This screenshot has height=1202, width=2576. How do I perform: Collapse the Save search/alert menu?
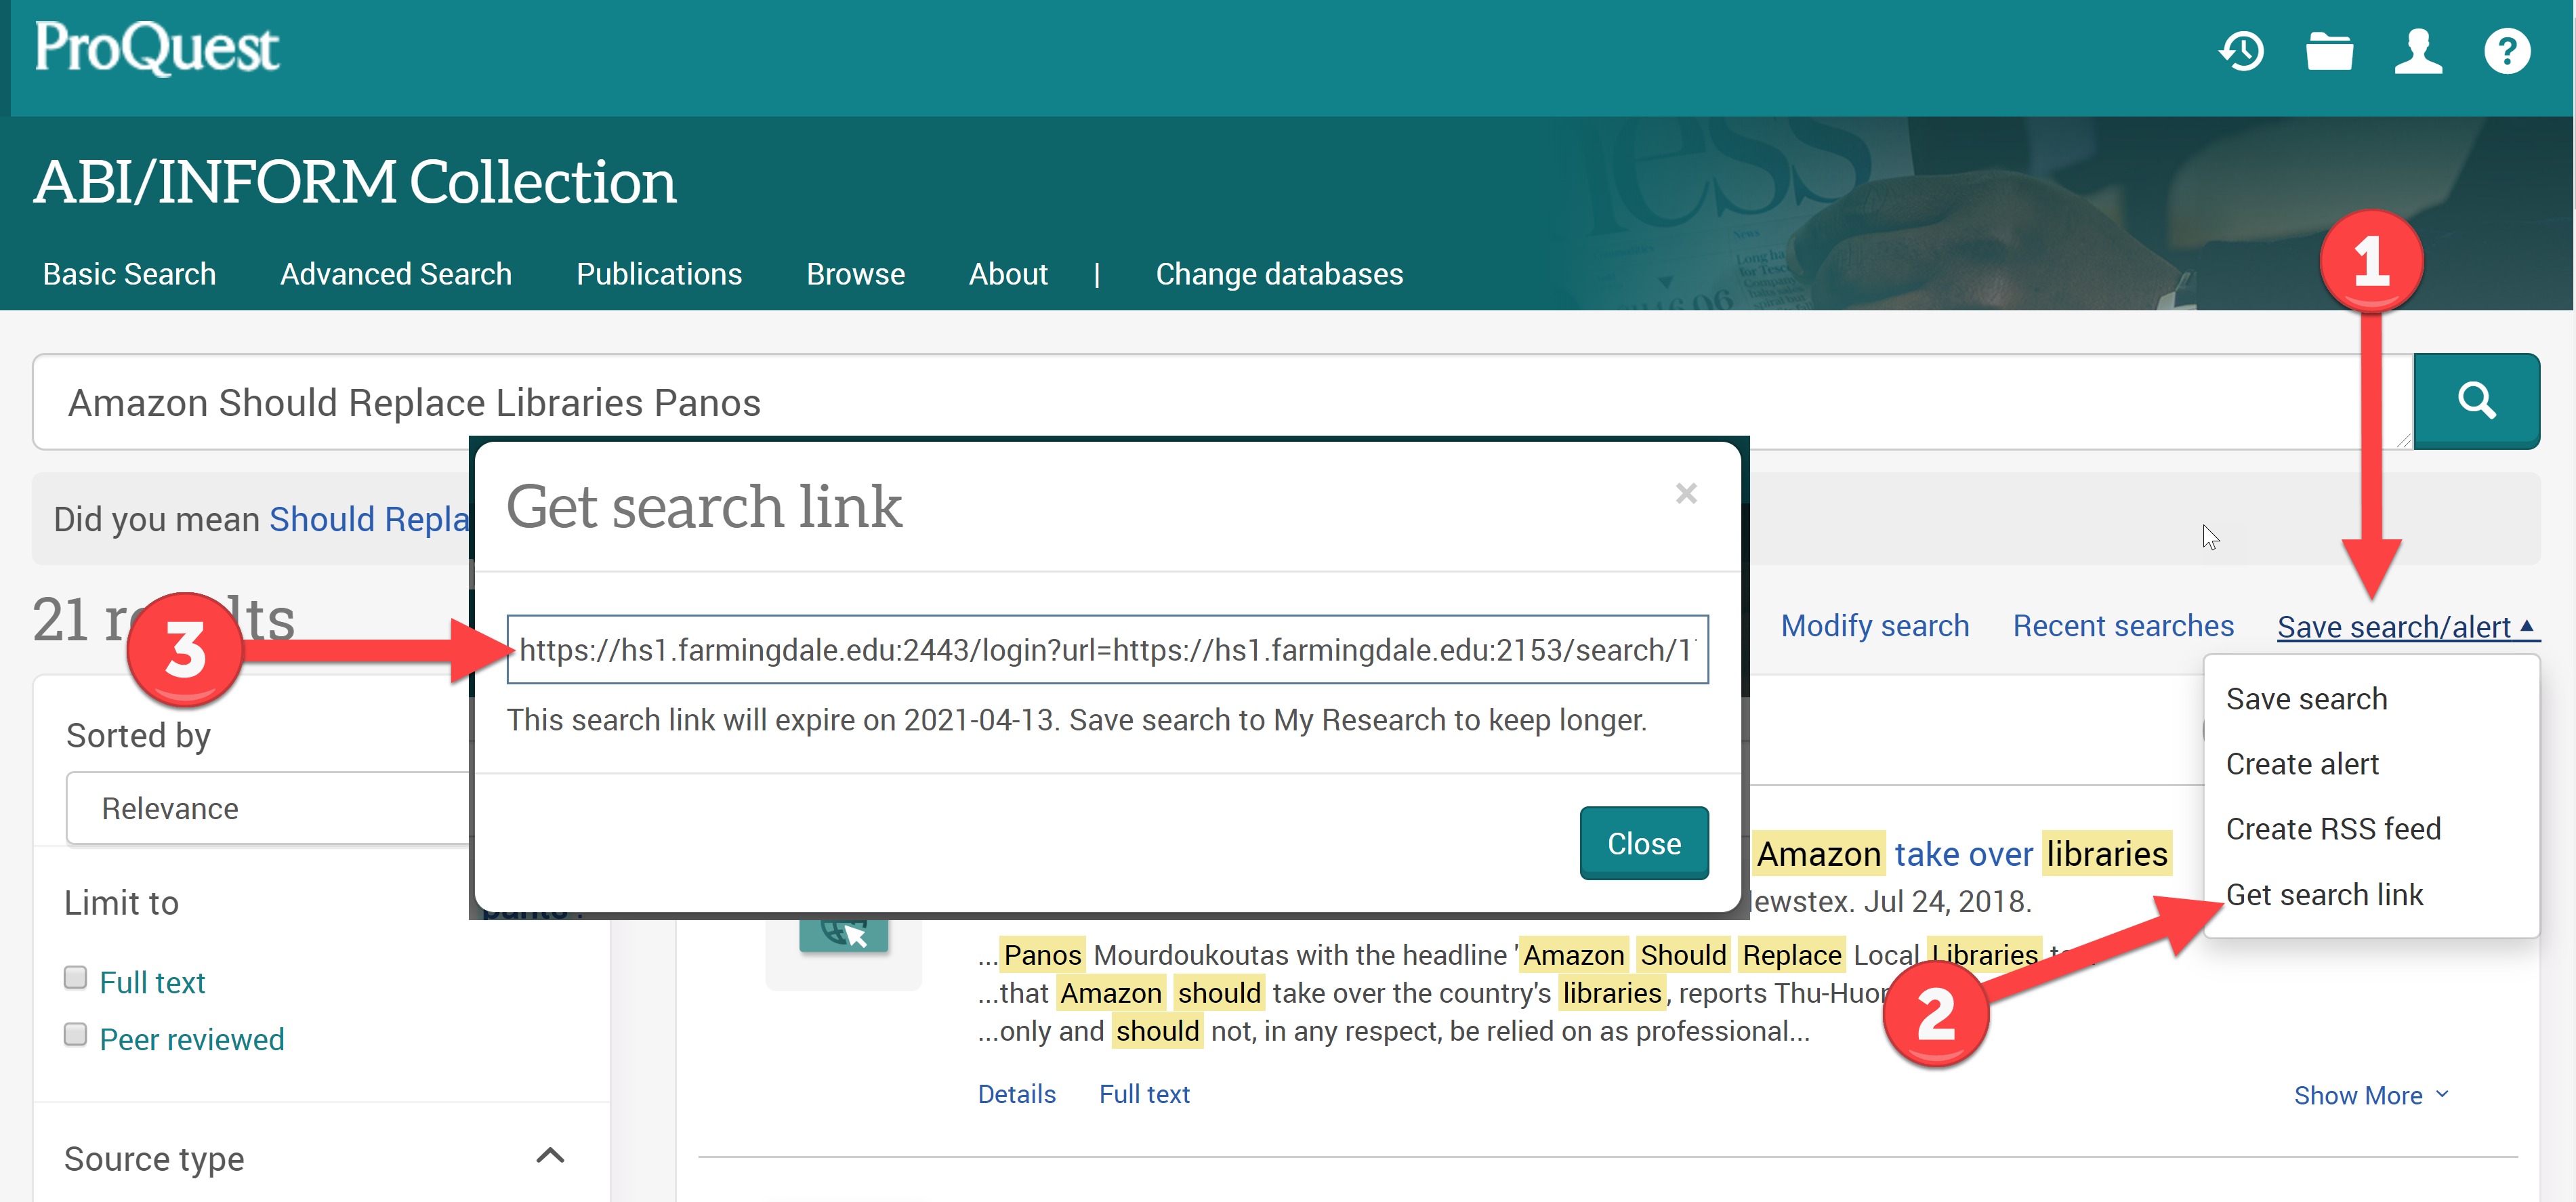[x=2405, y=627]
